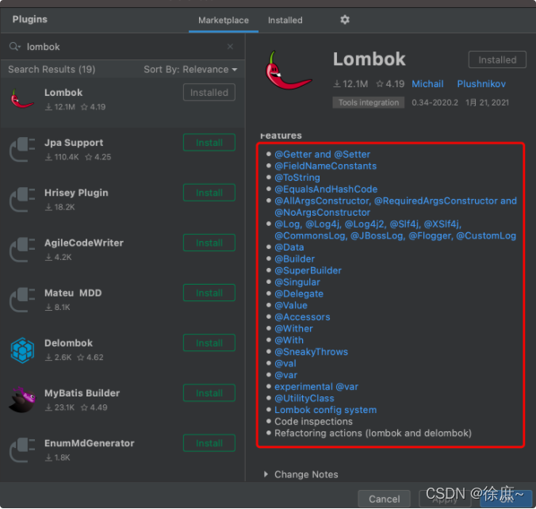The height and width of the screenshot is (509, 536).
Task: Open the @NoArgsConstructor link
Action: 322,212
